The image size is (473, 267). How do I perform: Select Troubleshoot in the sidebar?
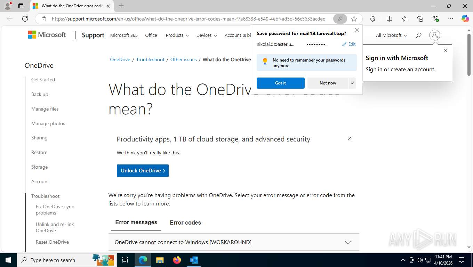tap(45, 196)
